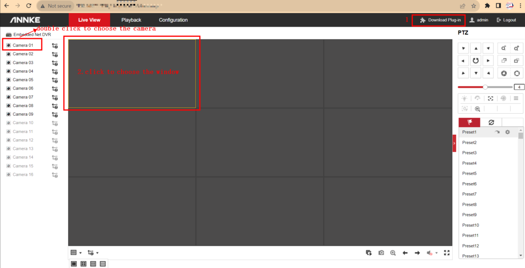
Task: Enter full screen view
Action: [x=447, y=253]
